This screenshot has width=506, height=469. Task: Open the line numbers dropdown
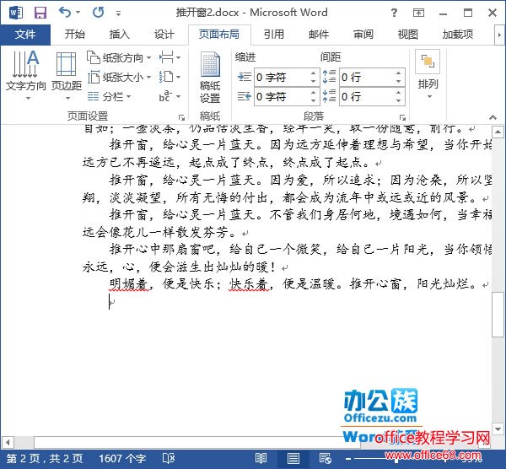(x=170, y=77)
